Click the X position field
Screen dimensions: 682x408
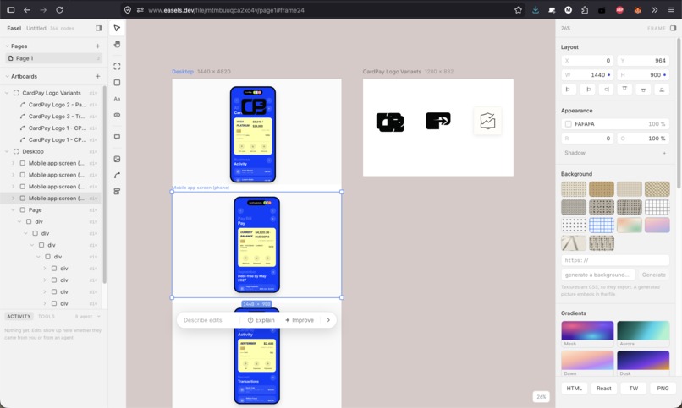tap(587, 61)
